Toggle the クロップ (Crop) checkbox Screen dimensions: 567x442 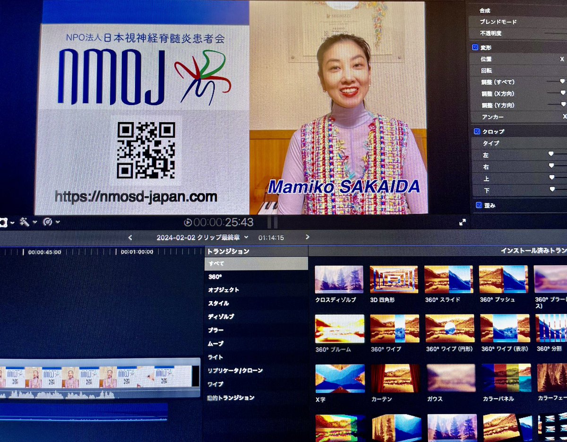pyautogui.click(x=477, y=131)
